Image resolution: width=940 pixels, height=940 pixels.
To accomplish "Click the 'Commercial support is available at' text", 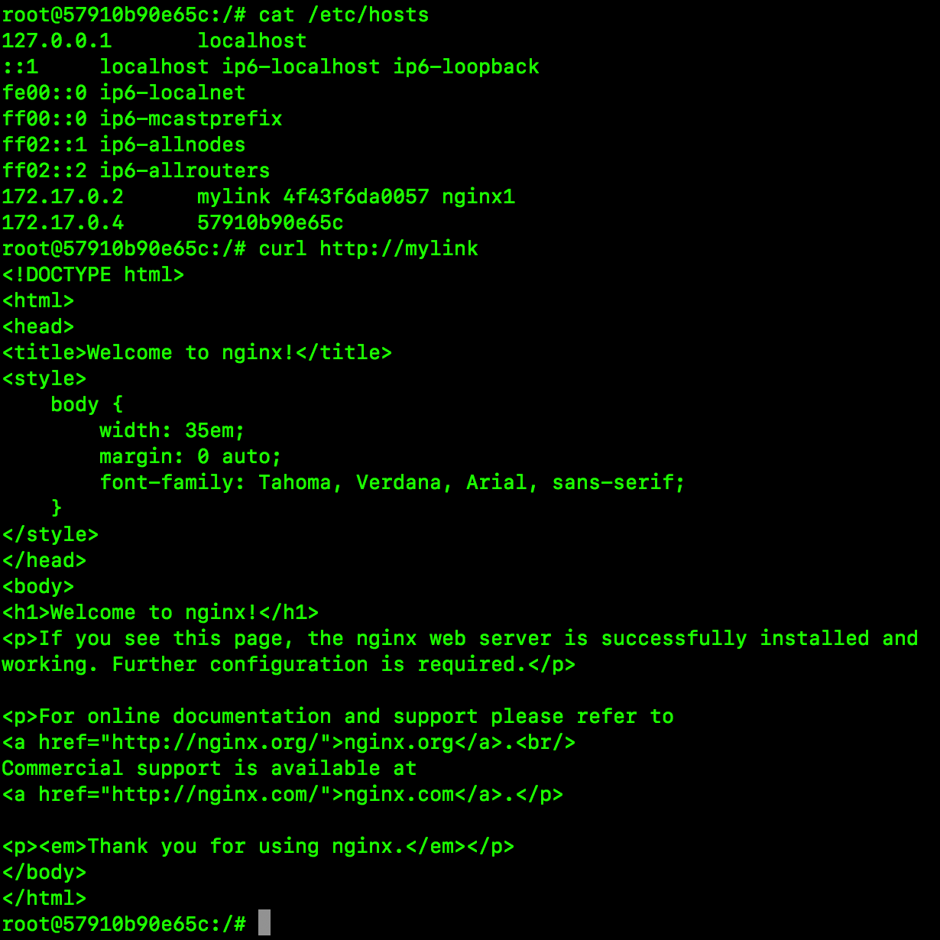I will 209,768.
